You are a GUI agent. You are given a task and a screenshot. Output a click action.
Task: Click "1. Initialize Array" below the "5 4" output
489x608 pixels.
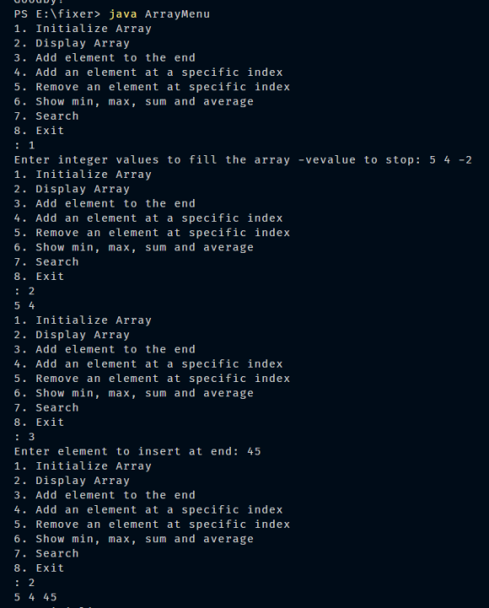(83, 320)
